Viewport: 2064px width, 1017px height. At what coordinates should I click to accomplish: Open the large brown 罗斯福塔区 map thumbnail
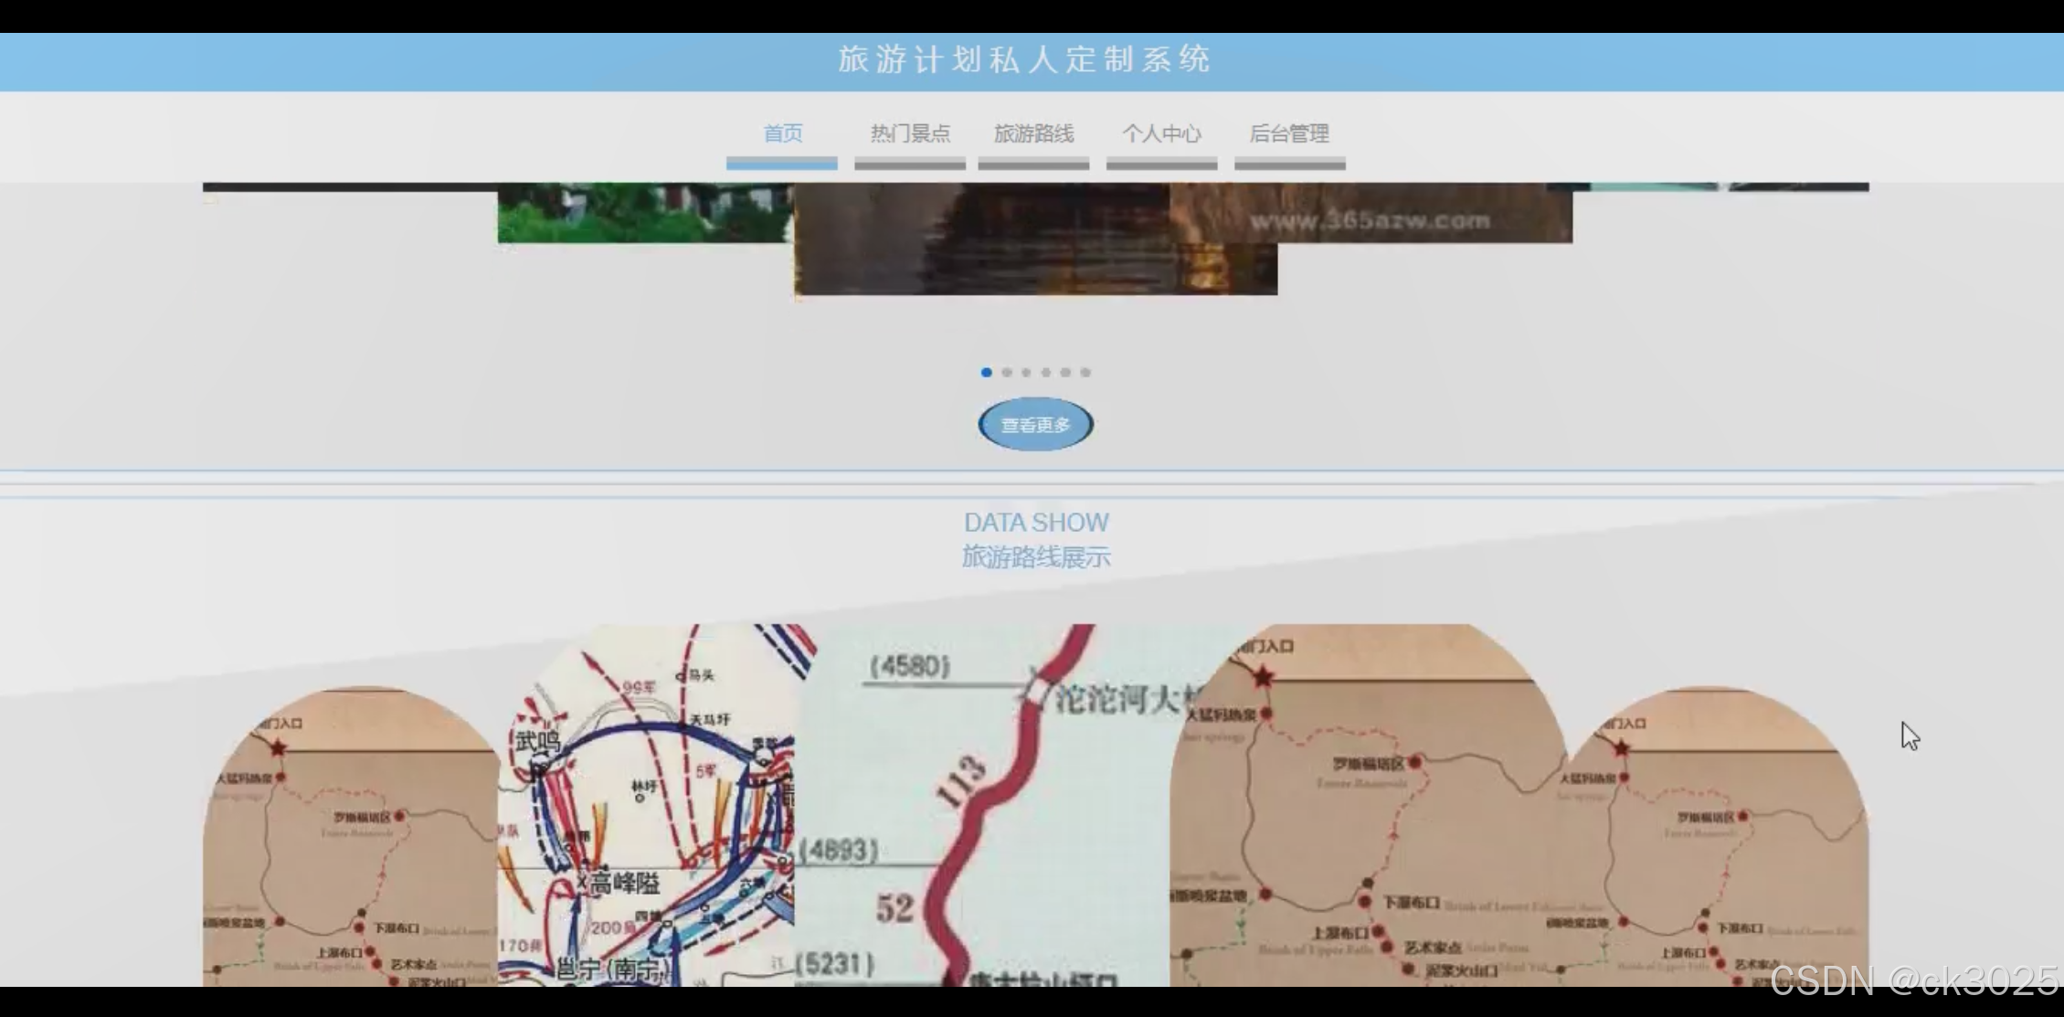(x=1366, y=804)
